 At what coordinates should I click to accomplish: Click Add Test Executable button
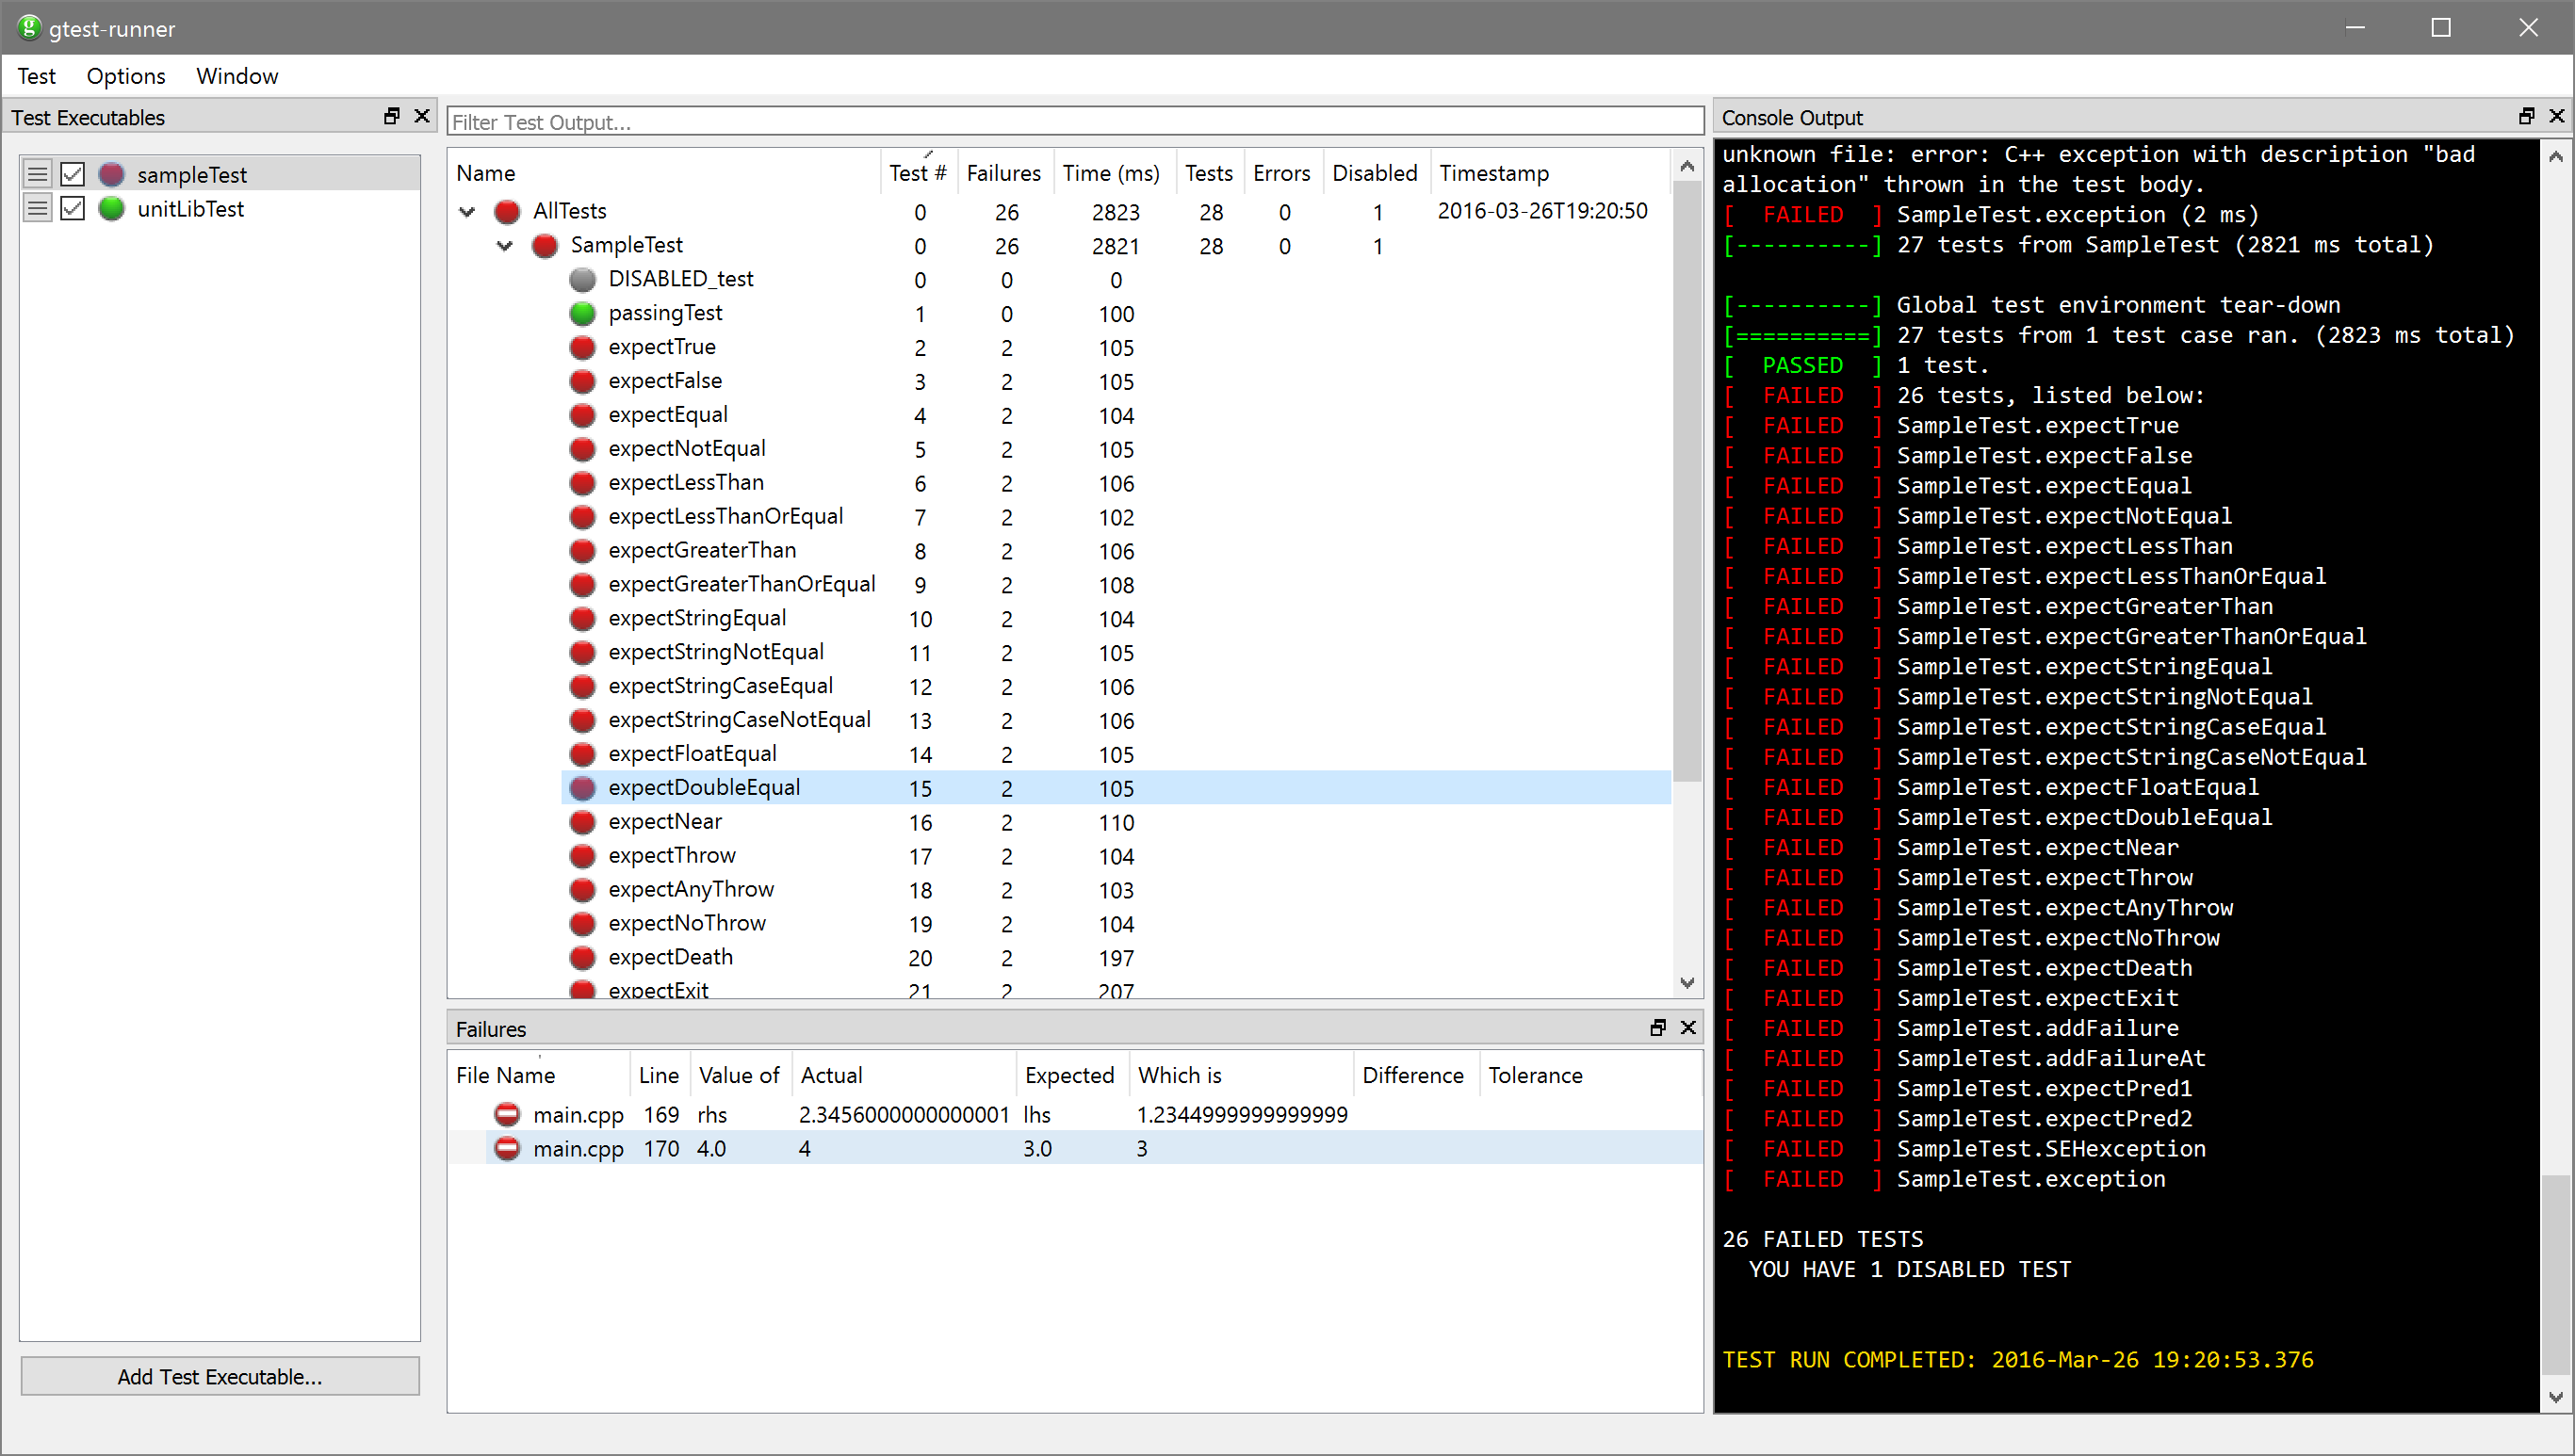[x=220, y=1376]
